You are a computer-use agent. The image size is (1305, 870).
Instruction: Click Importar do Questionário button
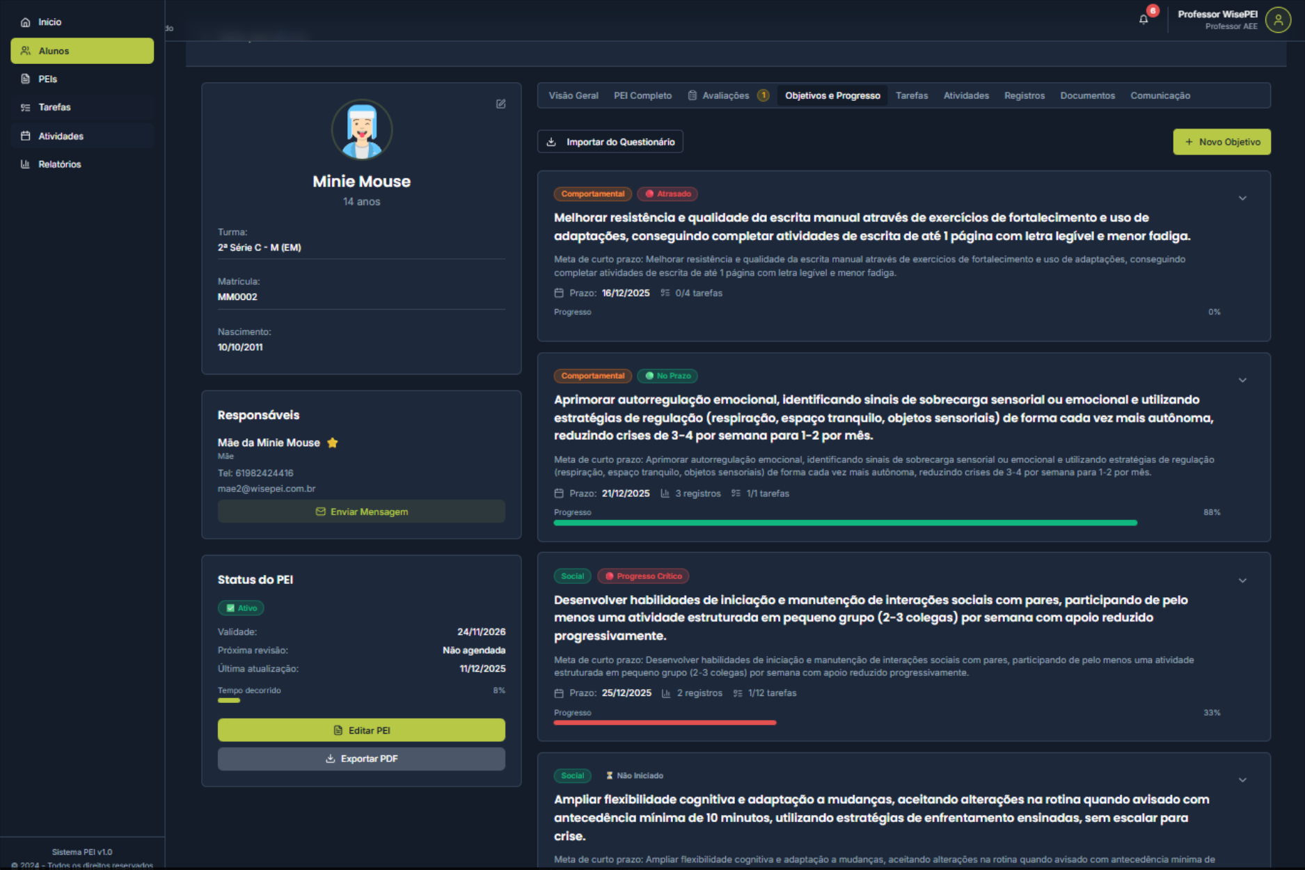(x=610, y=142)
